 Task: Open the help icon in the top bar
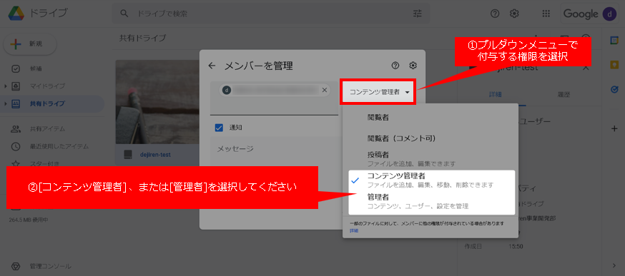click(495, 14)
